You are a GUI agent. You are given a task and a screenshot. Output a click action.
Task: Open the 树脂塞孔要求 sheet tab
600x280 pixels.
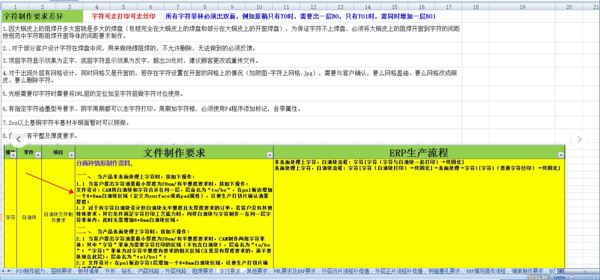(x=444, y=271)
